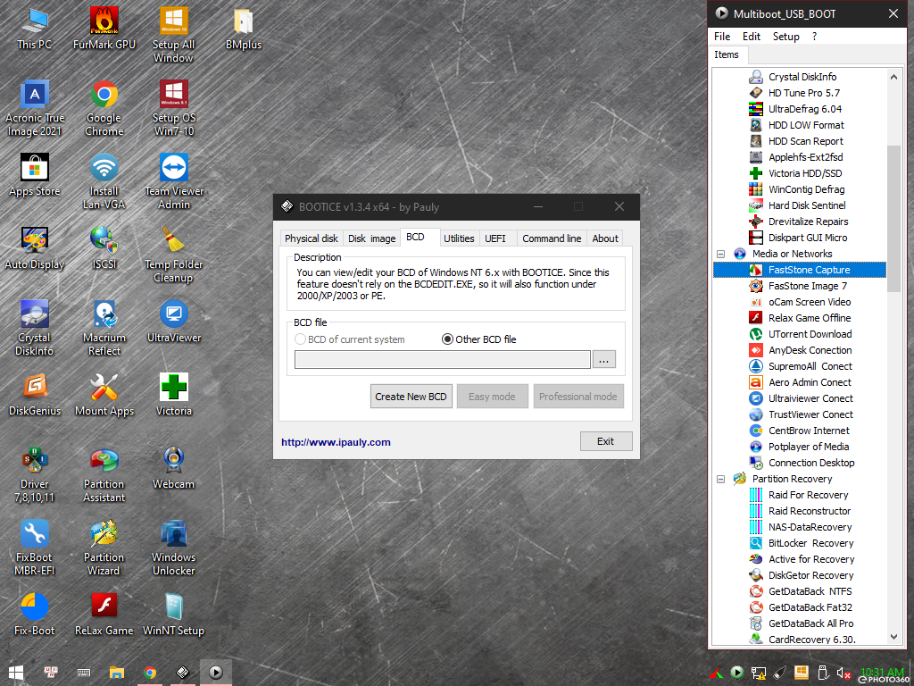Open Auto Display desktop icon

[35, 249]
